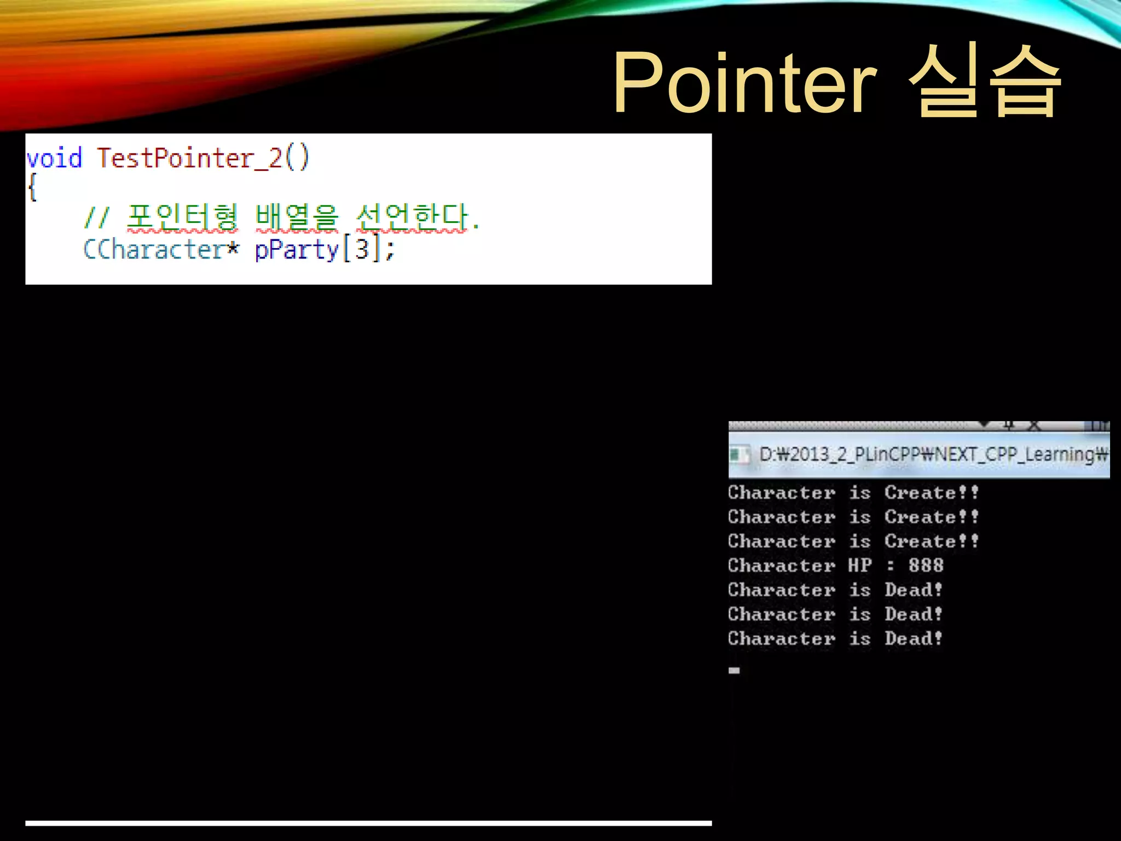Click first "Character is Dead!" console line

click(x=835, y=590)
